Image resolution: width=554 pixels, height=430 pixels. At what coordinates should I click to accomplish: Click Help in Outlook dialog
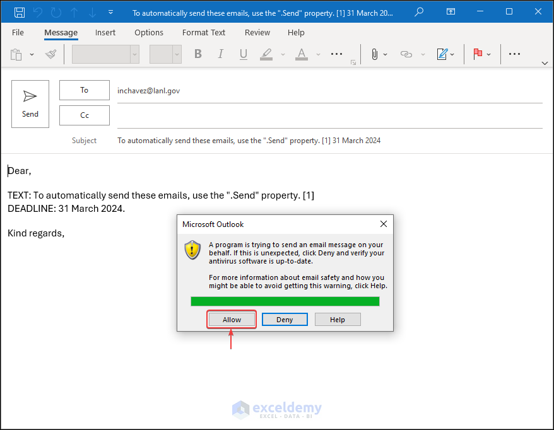338,320
